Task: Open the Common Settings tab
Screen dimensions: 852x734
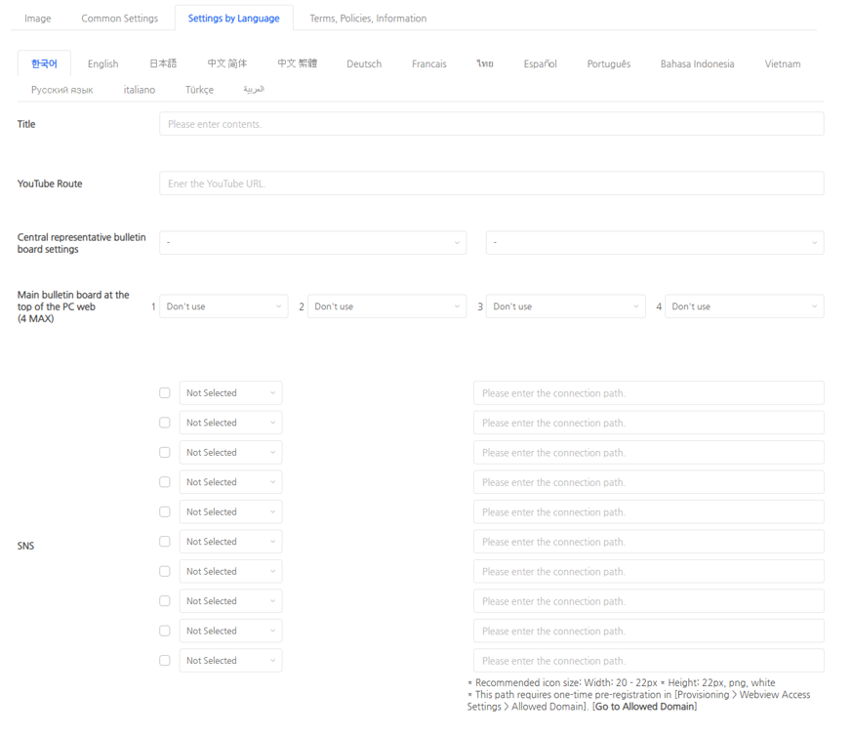Action: click(x=119, y=19)
